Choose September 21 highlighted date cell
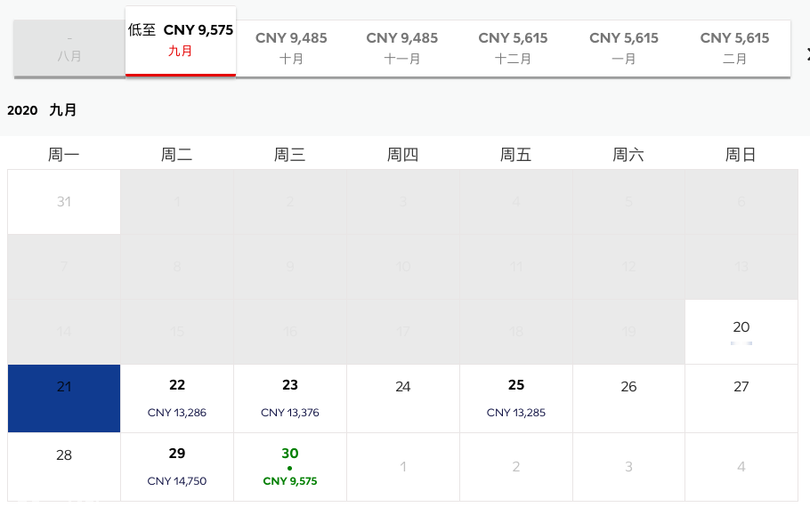The image size is (810, 515). [x=64, y=398]
